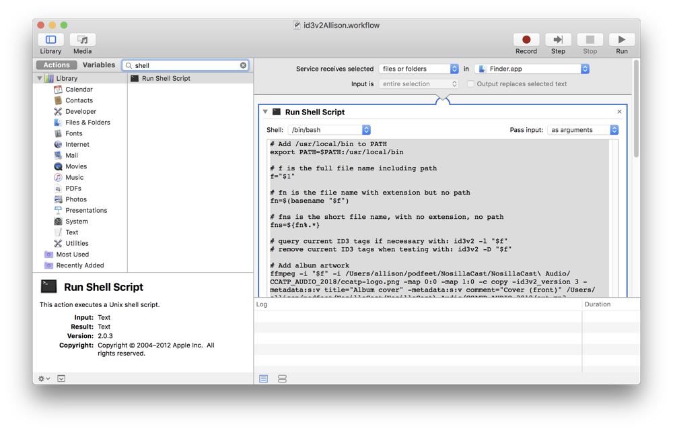Open the gear action menu at bottom left
This screenshot has height=431, width=673.
(44, 378)
